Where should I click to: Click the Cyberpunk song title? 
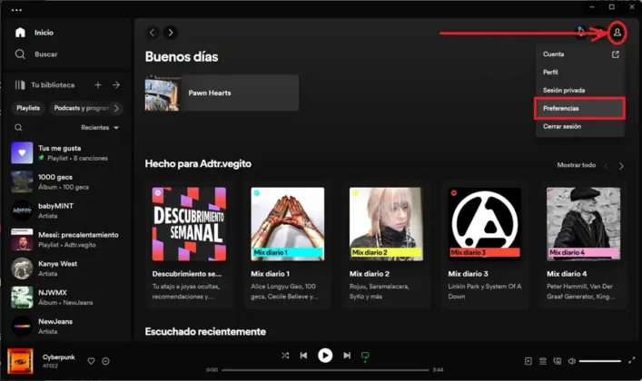click(58, 357)
